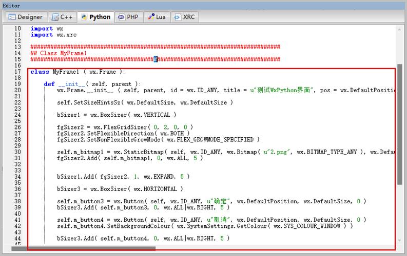Click the Lua tab icon
Screen dimensions: 407x256
pyautogui.click(x=150, y=17)
